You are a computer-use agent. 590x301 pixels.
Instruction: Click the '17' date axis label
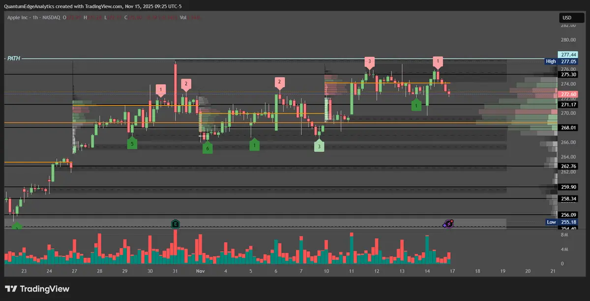452,271
